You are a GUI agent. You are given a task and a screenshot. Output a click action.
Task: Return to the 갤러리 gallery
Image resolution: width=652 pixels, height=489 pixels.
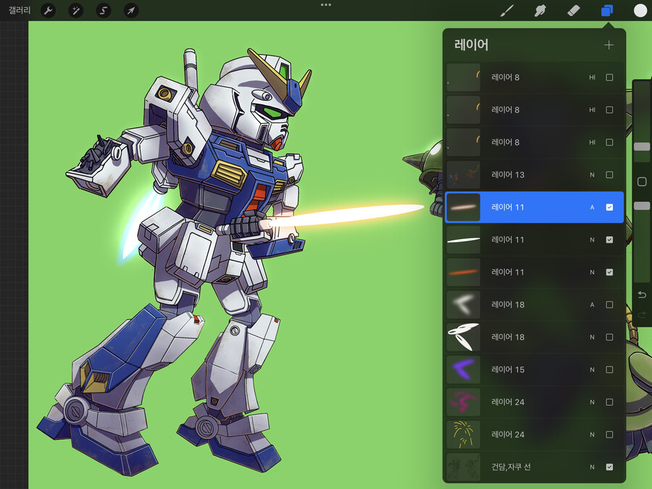tap(20, 10)
